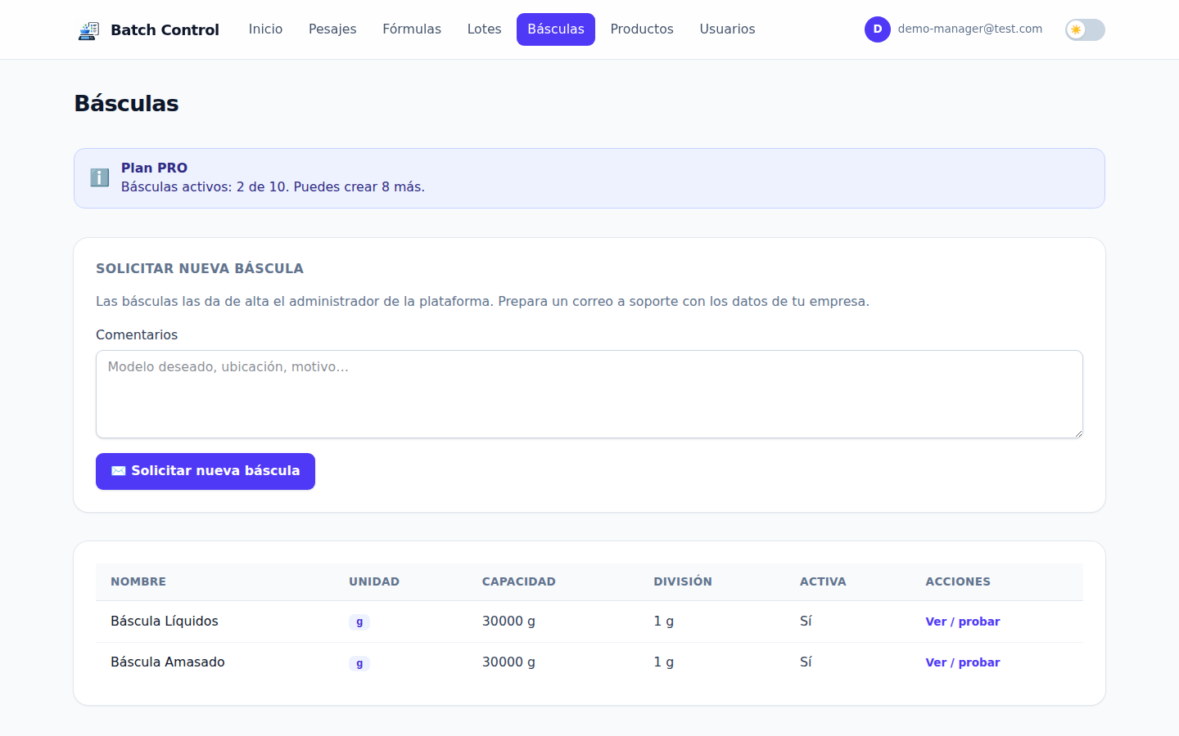Click the Básculas activos 2 de 10 message
The height and width of the screenshot is (736, 1179).
tap(273, 187)
